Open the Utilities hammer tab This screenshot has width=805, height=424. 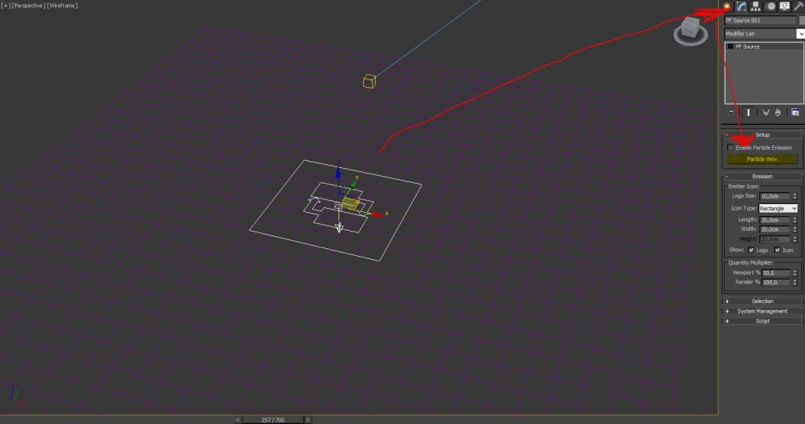click(798, 6)
